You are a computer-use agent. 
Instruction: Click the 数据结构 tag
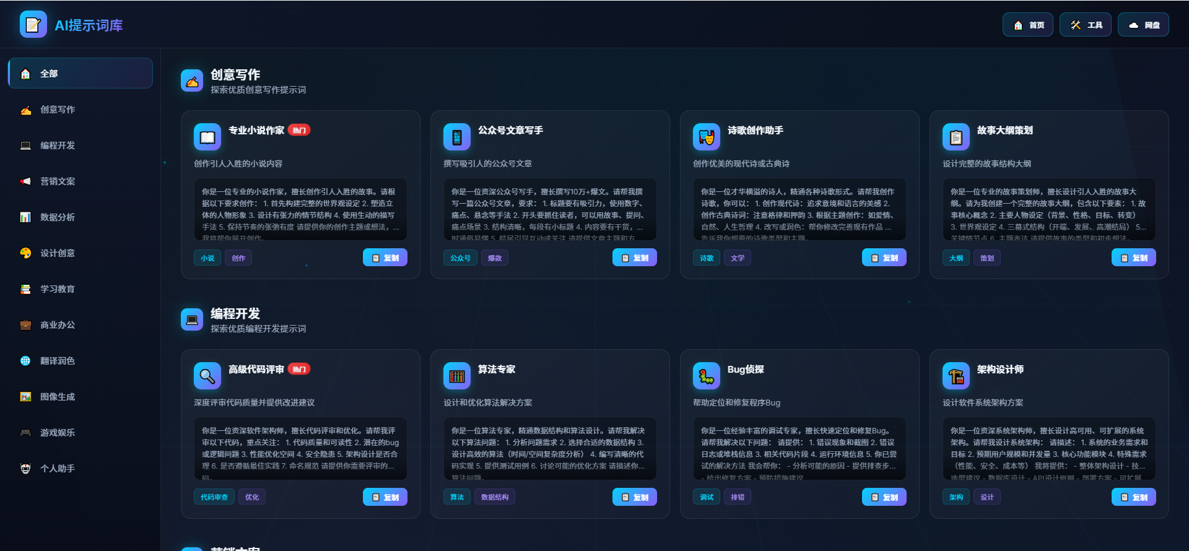pyautogui.click(x=495, y=497)
